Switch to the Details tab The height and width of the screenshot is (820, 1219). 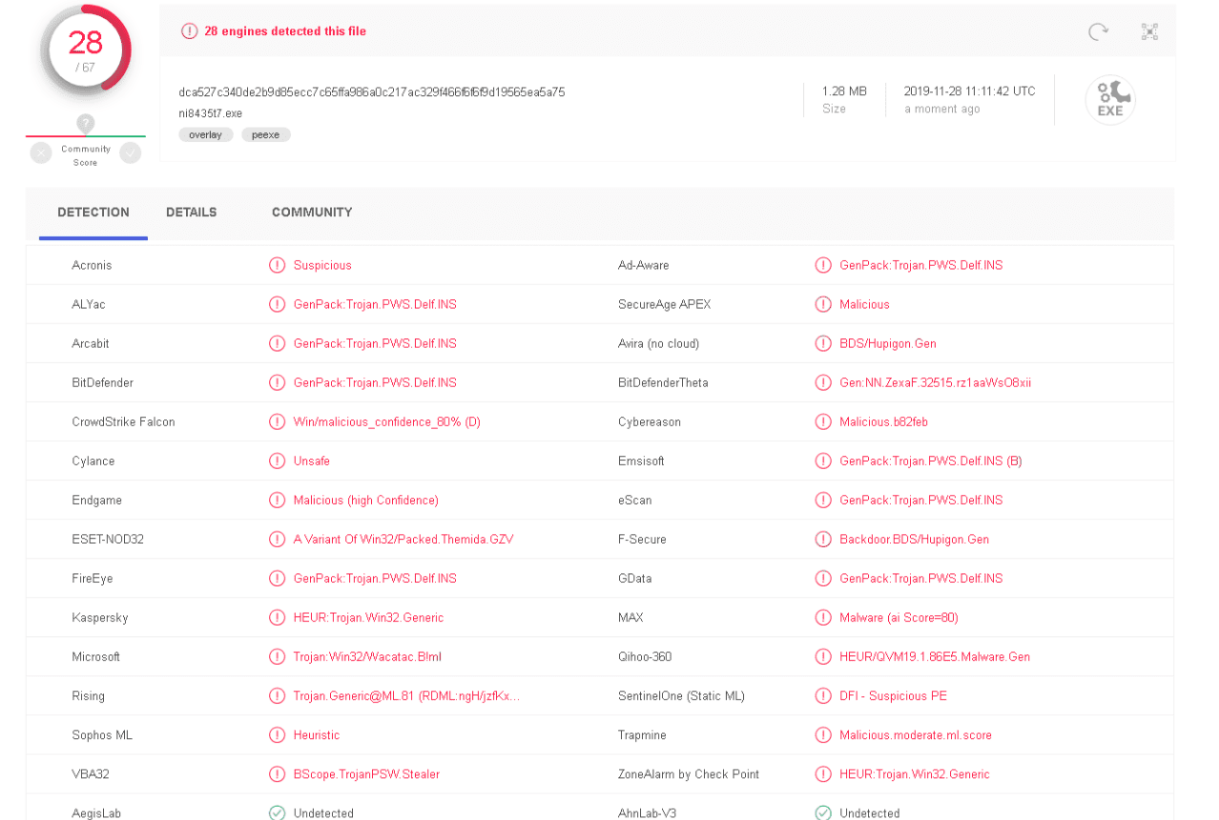tap(191, 213)
